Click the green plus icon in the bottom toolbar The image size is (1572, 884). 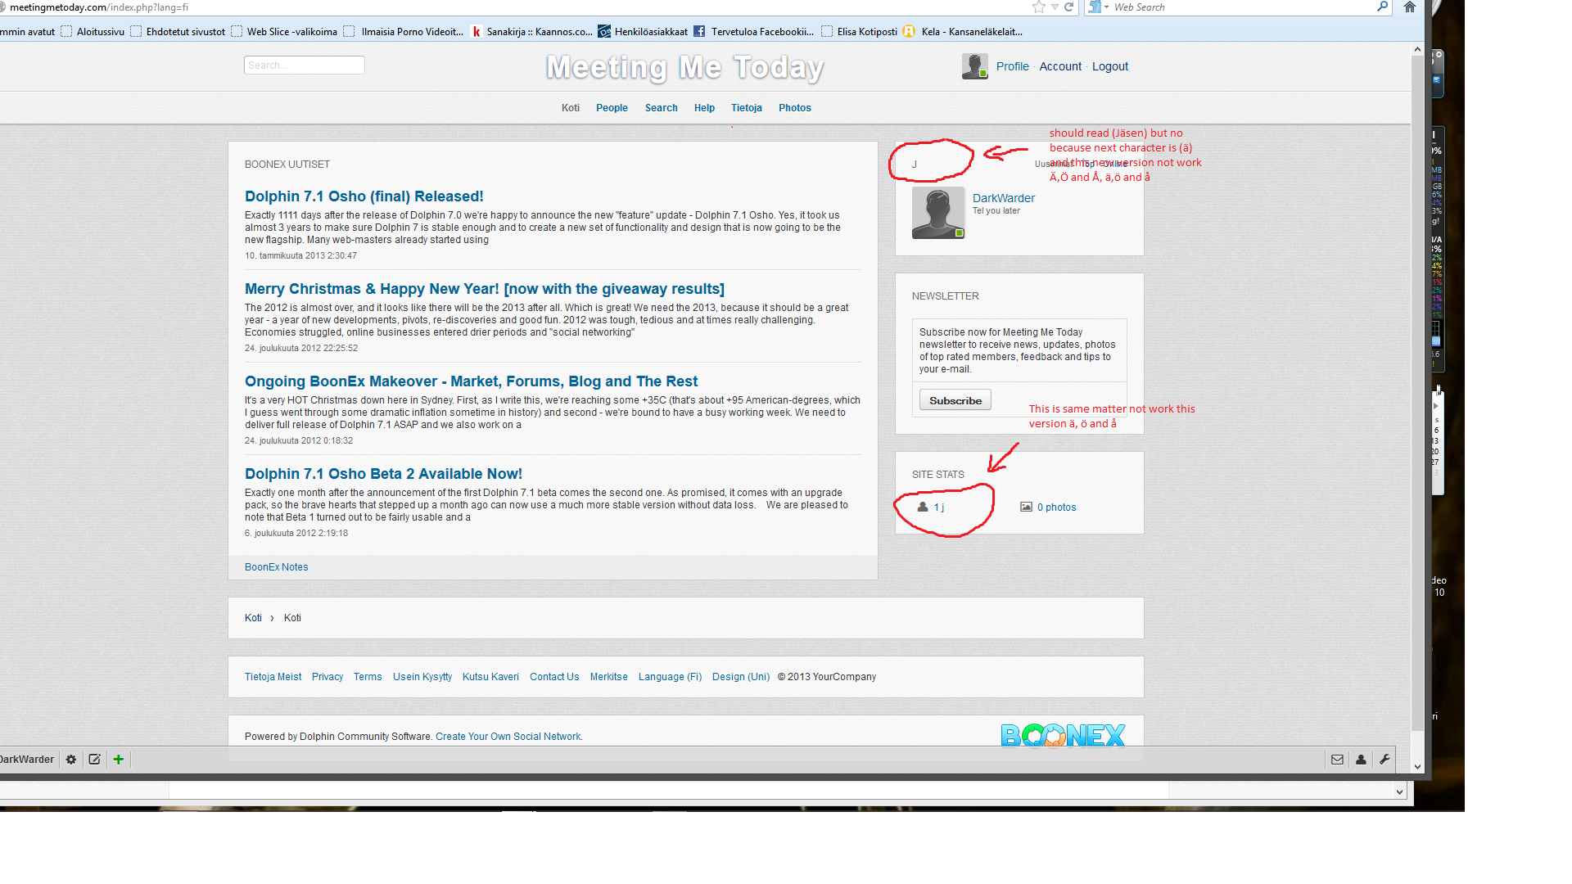pos(119,760)
